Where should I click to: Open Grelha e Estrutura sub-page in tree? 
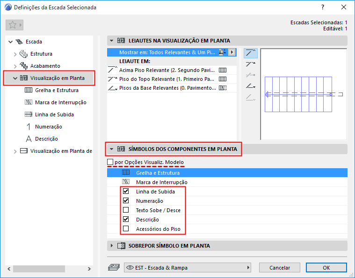(57, 90)
